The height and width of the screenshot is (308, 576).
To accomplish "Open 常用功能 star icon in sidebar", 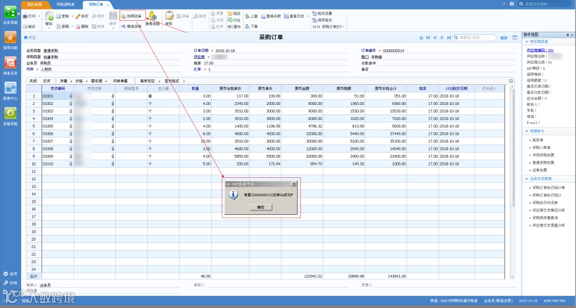I will [10, 38].
